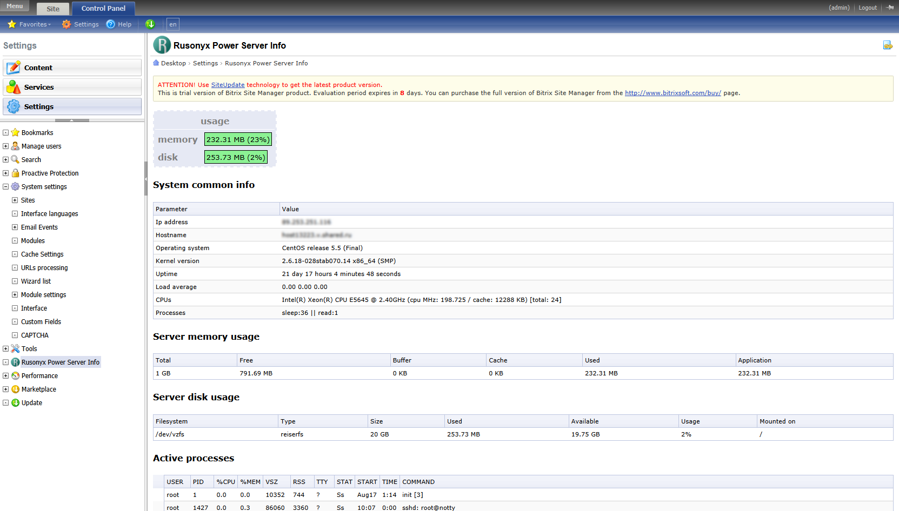Expand the Tools sidebar section
The image size is (899, 511).
tap(5, 348)
